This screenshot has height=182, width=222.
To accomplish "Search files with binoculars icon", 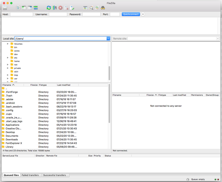I will pos(103,8).
